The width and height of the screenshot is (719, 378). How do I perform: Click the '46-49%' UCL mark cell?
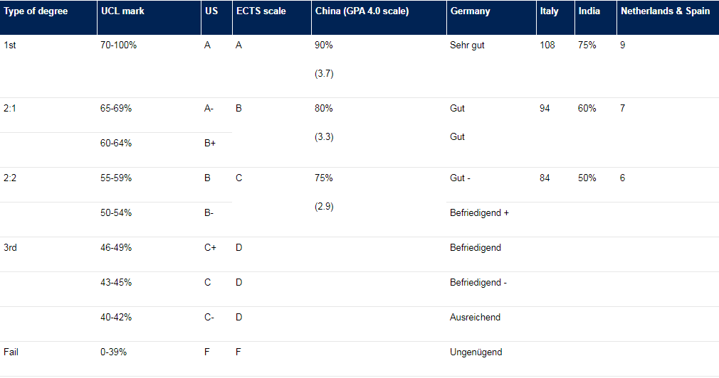tap(116, 247)
